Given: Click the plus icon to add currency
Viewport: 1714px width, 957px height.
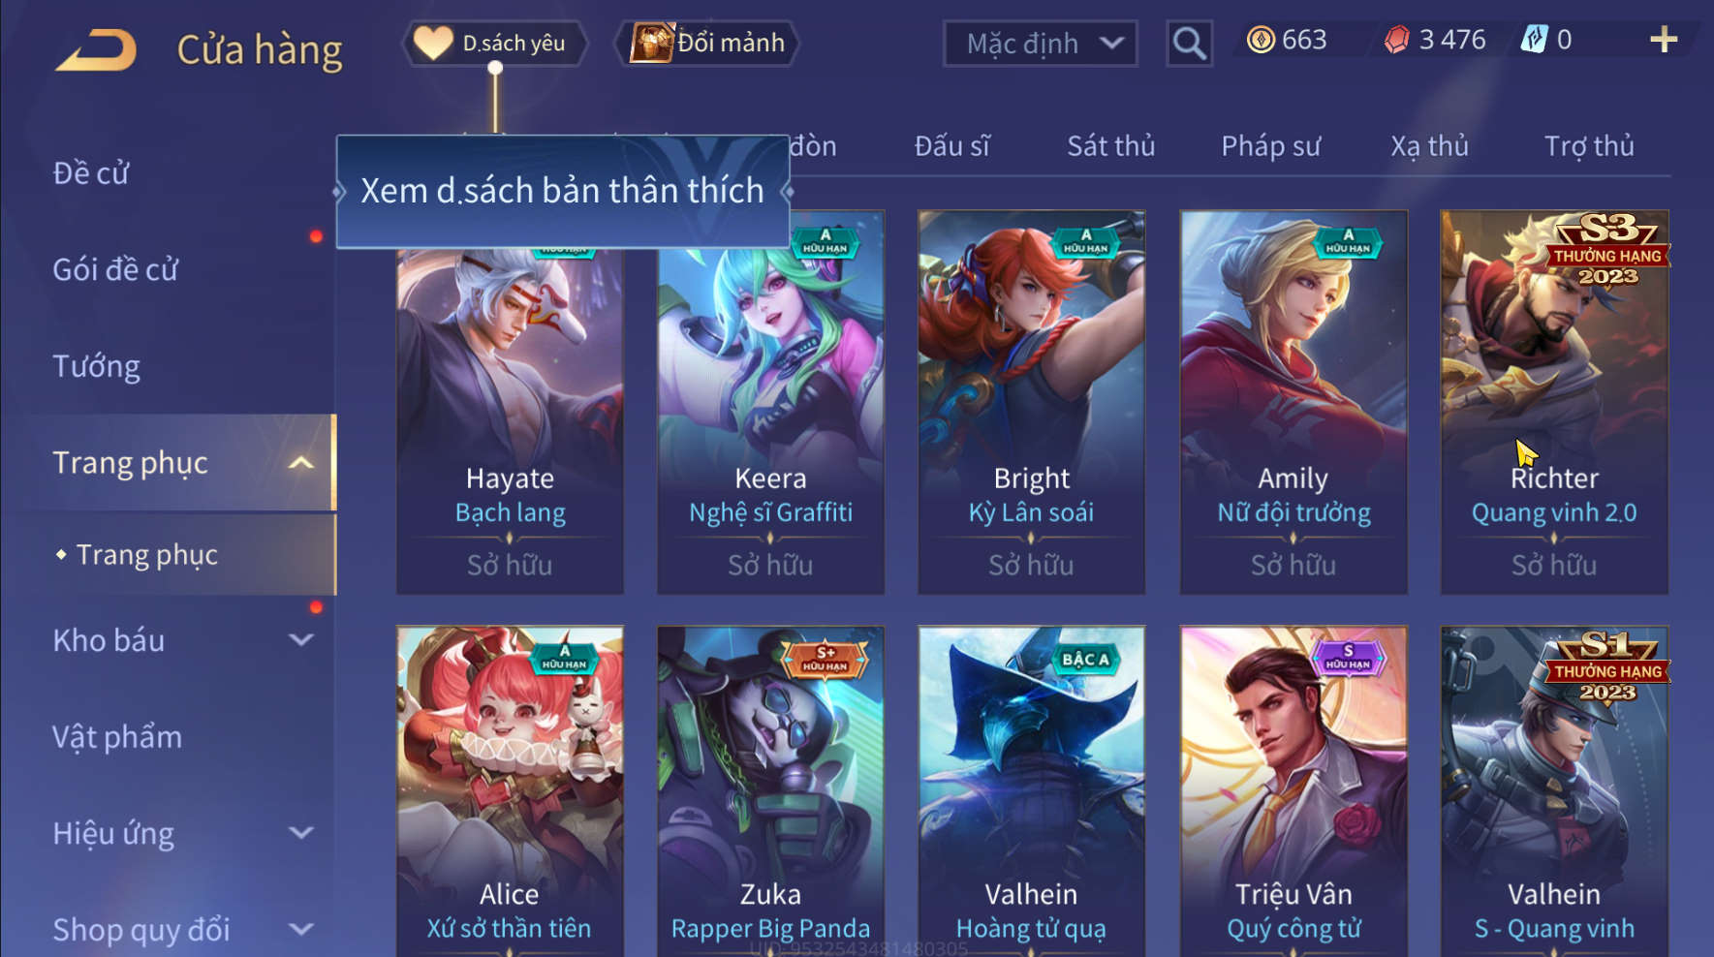Looking at the screenshot, I should pyautogui.click(x=1663, y=40).
